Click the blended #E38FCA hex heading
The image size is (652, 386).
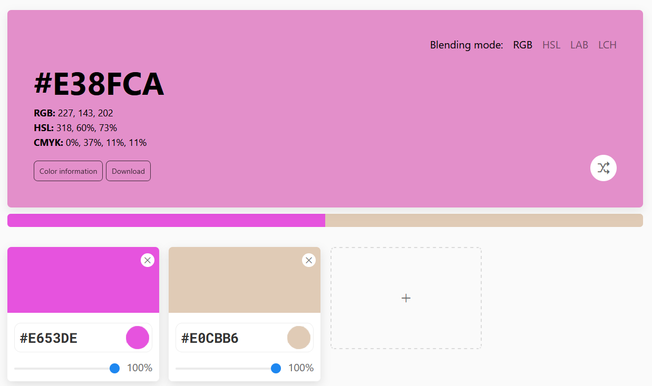99,84
